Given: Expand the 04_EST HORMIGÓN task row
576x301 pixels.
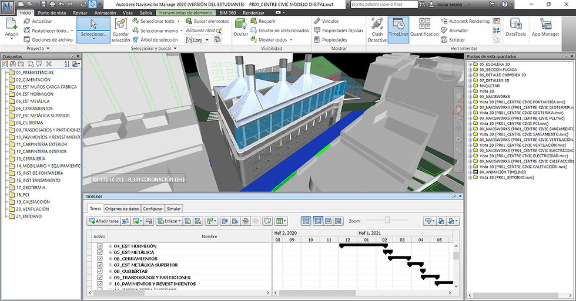Looking at the screenshot, I should click(110, 246).
